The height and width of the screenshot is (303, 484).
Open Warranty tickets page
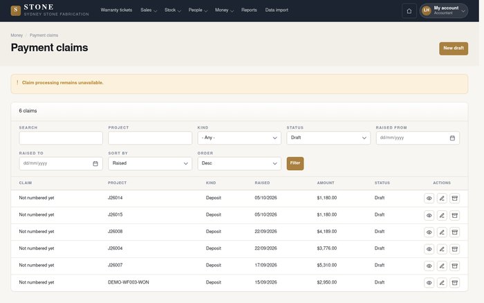[x=116, y=10]
